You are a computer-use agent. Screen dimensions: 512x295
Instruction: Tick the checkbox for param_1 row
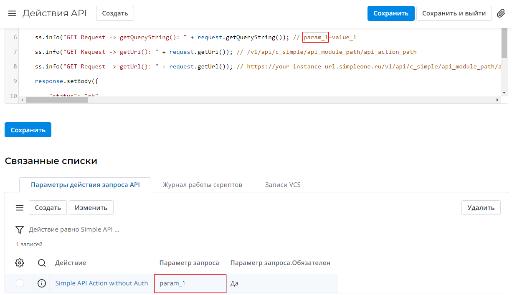[20, 283]
